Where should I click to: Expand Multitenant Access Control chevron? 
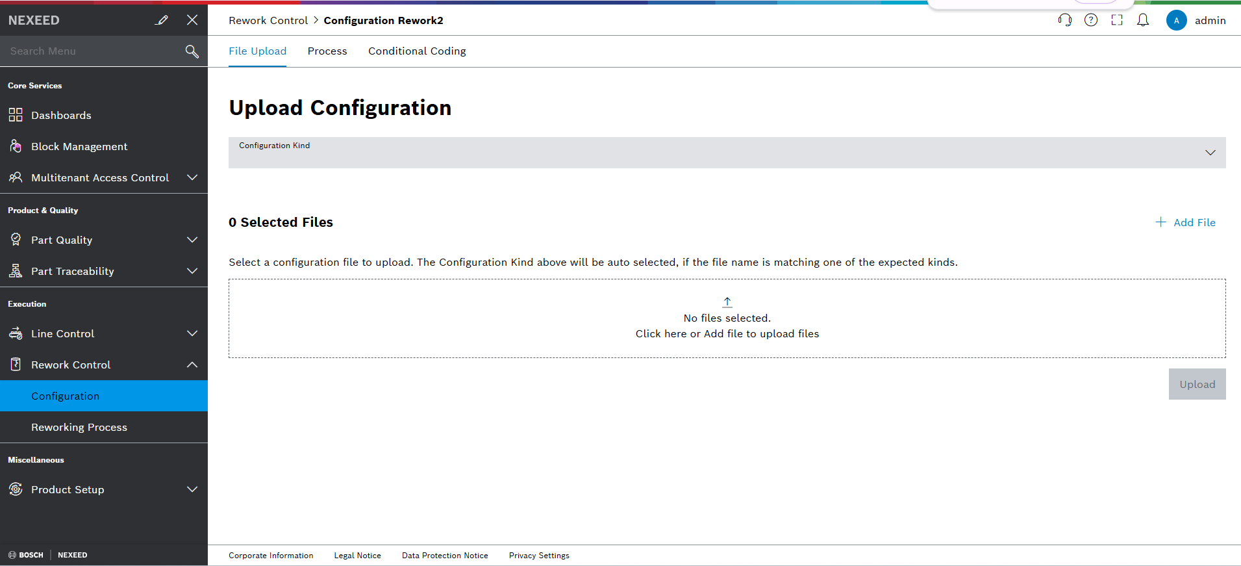[x=192, y=177]
